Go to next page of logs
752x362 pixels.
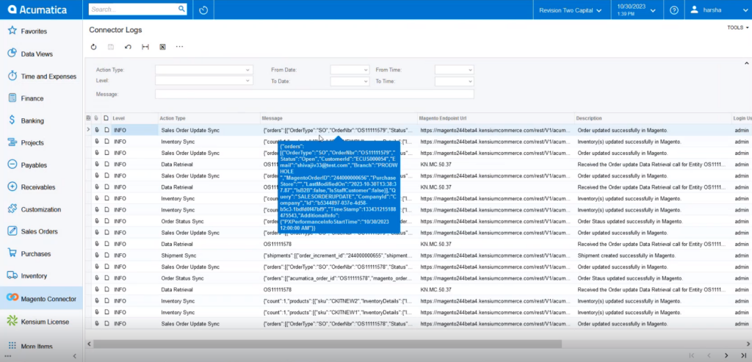726,355
